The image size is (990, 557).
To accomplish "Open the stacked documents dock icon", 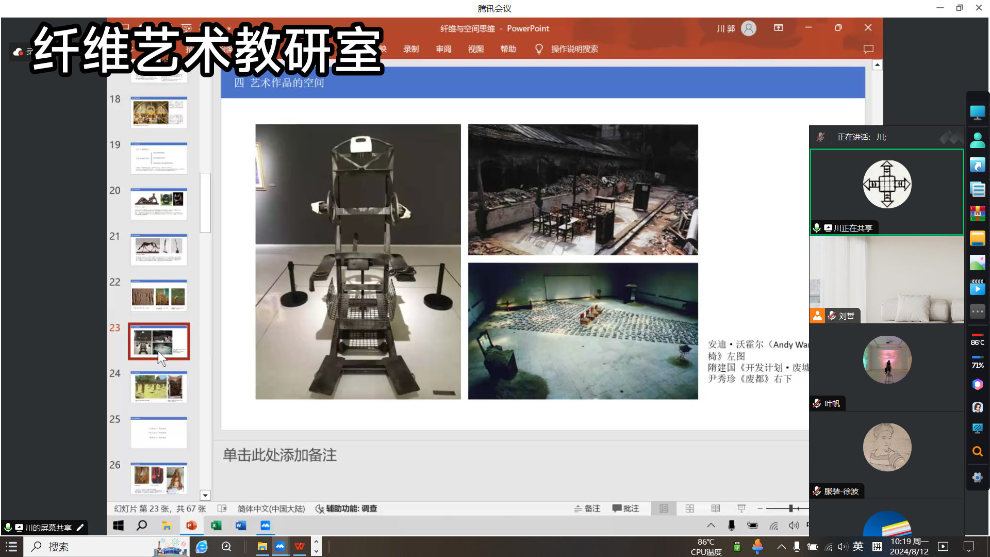I will click(977, 189).
